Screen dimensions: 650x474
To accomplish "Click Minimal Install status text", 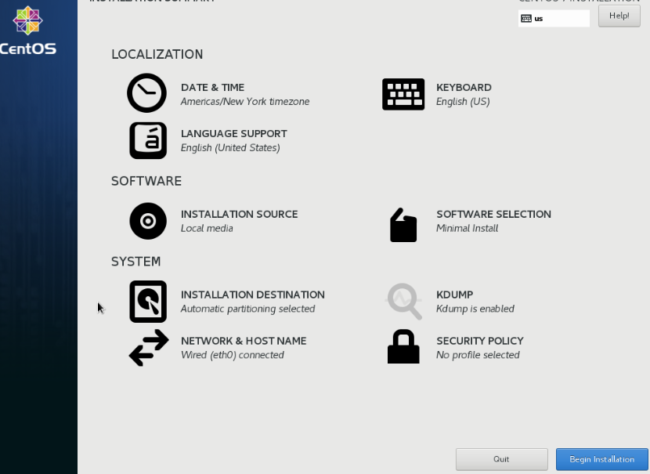I will point(468,228).
